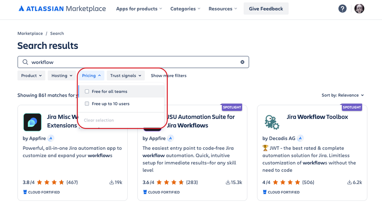The height and width of the screenshot is (202, 382).
Task: Clear the workflow search text
Action: (242, 62)
